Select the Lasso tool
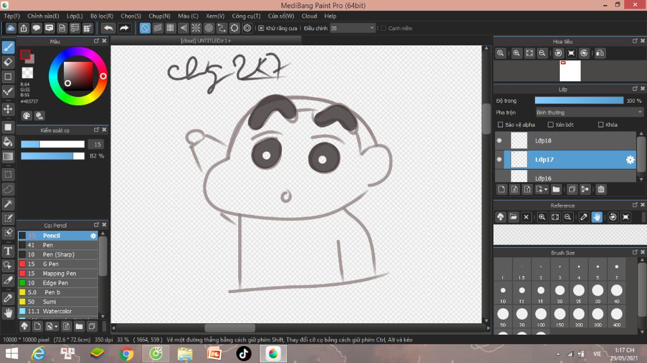Viewport: 647px width, 363px height. (x=8, y=189)
